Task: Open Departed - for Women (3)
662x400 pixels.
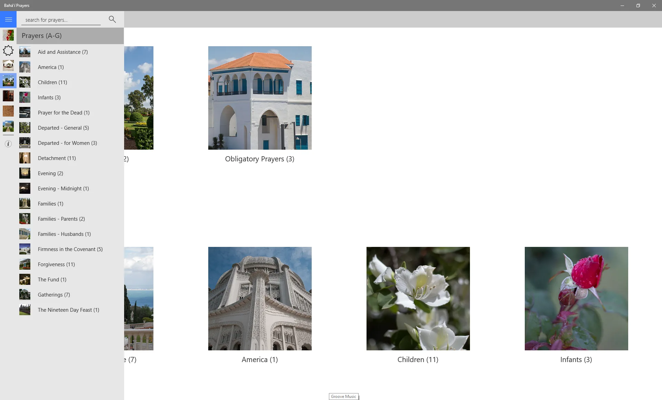Action: click(x=70, y=143)
